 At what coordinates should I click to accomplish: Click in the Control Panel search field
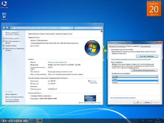tap(87, 28)
